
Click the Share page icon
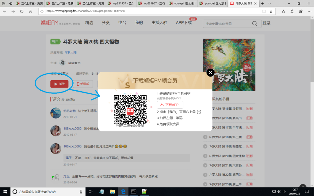tap(301, 11)
